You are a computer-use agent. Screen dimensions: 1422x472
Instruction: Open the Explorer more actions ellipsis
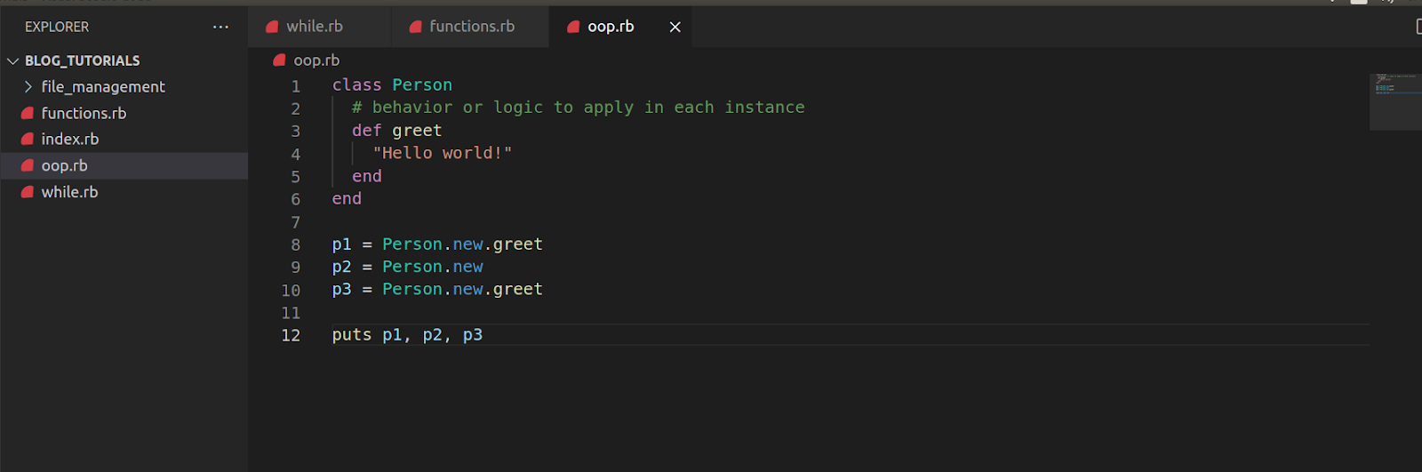[x=220, y=27]
